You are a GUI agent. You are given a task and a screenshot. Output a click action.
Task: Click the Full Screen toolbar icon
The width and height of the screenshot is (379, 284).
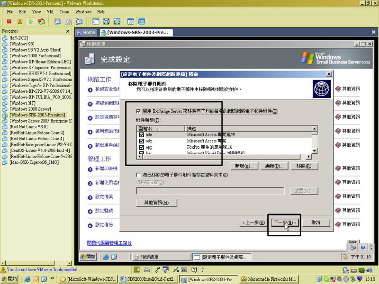coord(106,21)
